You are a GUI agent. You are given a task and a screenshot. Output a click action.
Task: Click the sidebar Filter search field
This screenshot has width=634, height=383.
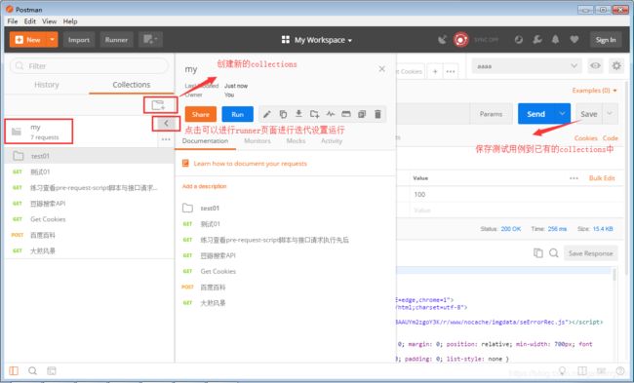tap(89, 66)
